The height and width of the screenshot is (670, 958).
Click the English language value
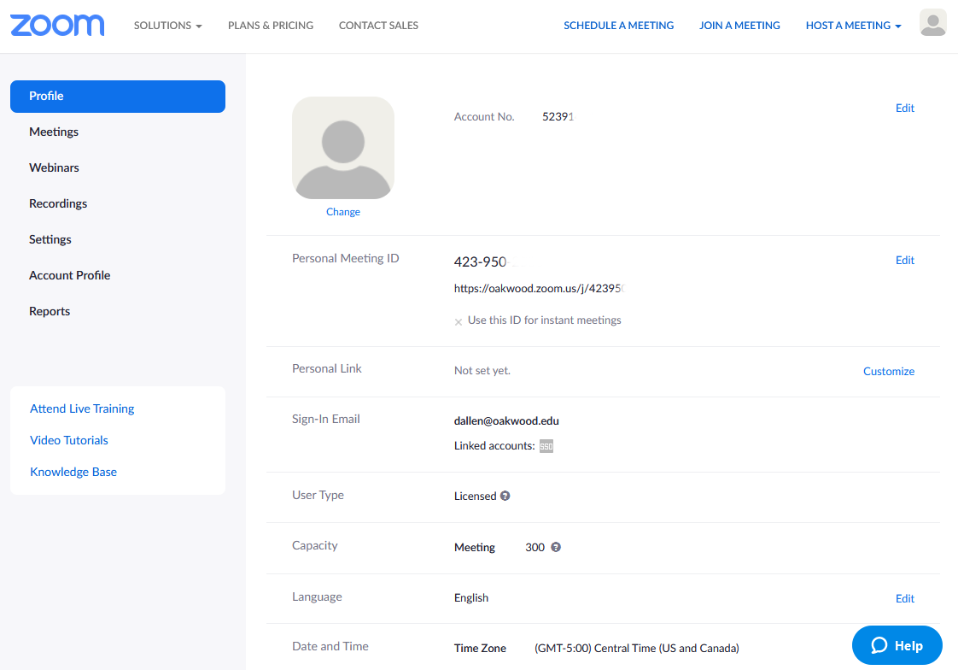(x=471, y=598)
